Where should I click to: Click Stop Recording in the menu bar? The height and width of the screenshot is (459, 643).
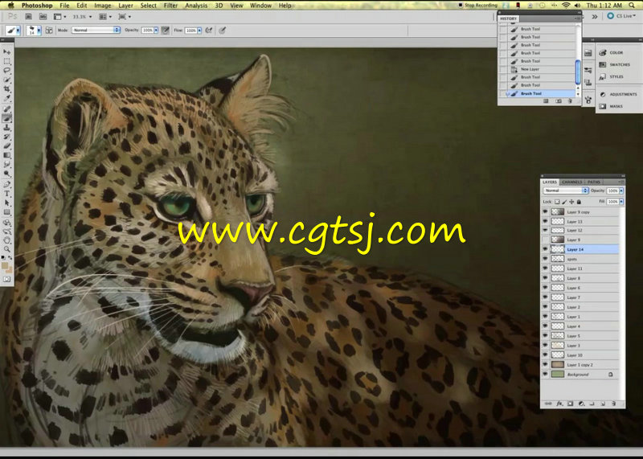[477, 6]
